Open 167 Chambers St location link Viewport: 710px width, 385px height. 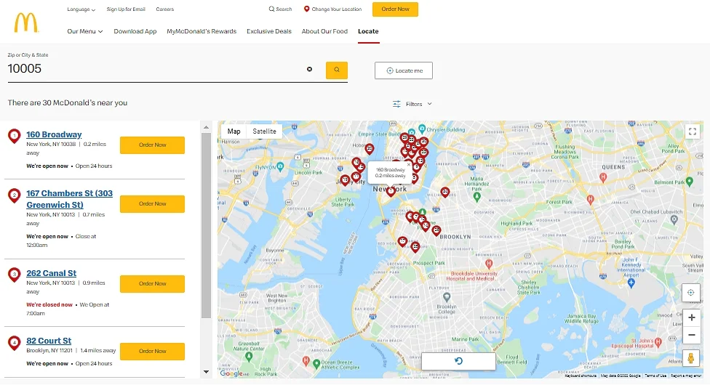[x=69, y=199]
